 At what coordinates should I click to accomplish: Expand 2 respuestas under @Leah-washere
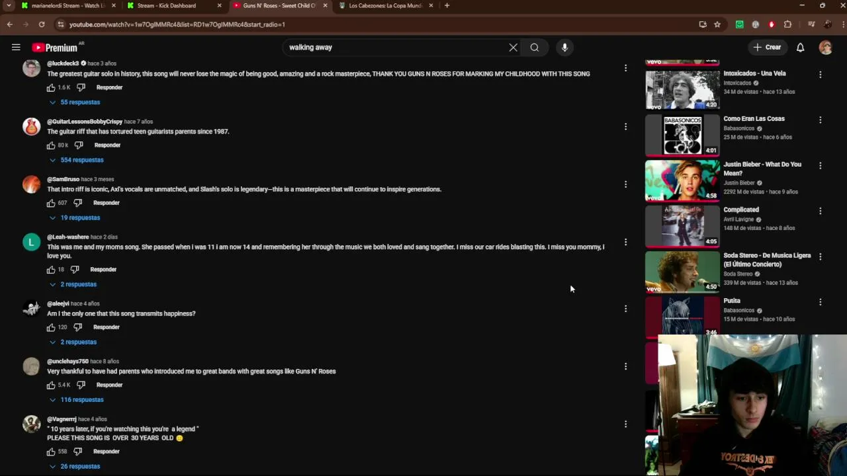(73, 284)
